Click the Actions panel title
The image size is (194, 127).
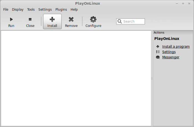click(159, 32)
